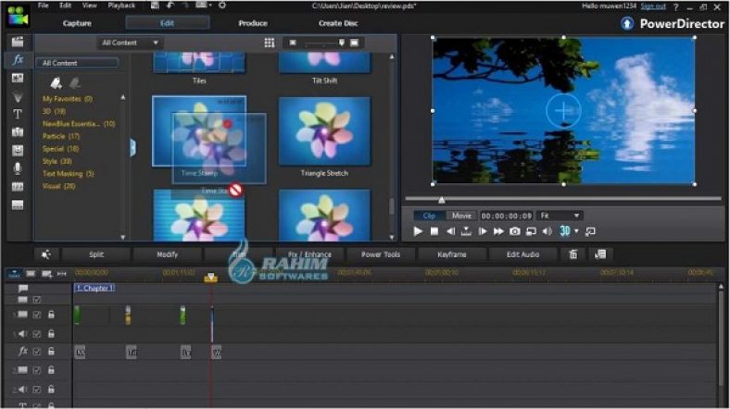Click the yellow timeline playhead marker
The image size is (730, 409).
coord(211,278)
